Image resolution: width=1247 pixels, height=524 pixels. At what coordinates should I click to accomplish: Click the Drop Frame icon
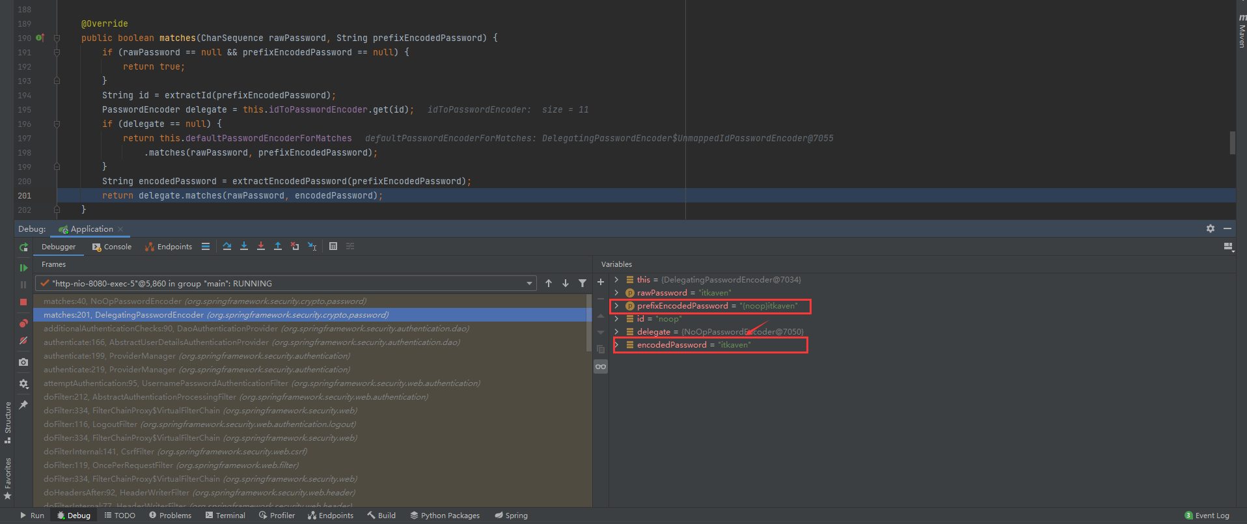[x=295, y=247]
